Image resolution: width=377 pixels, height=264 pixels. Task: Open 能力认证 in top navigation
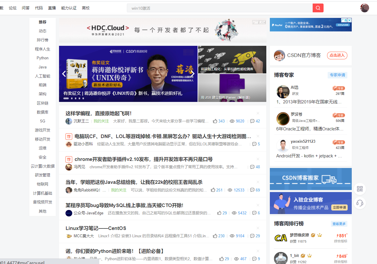pyautogui.click(x=69, y=8)
